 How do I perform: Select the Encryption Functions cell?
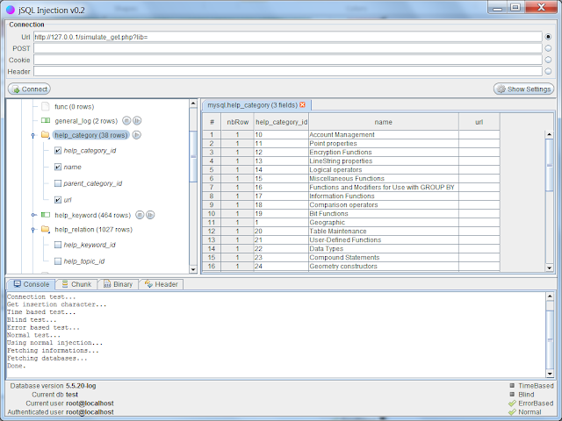point(384,152)
